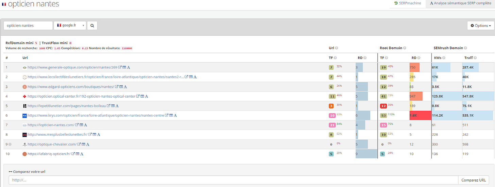Viewport: 495px width, 187px height.
Task: Click help icon next to Url header
Action: pyautogui.click(x=337, y=48)
